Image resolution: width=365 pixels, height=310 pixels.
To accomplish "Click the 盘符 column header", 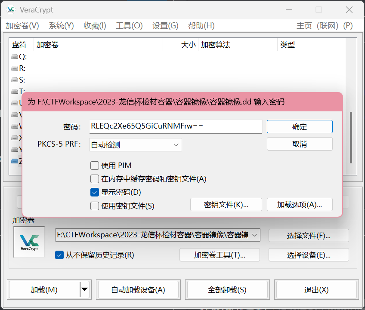I will tap(22, 44).
